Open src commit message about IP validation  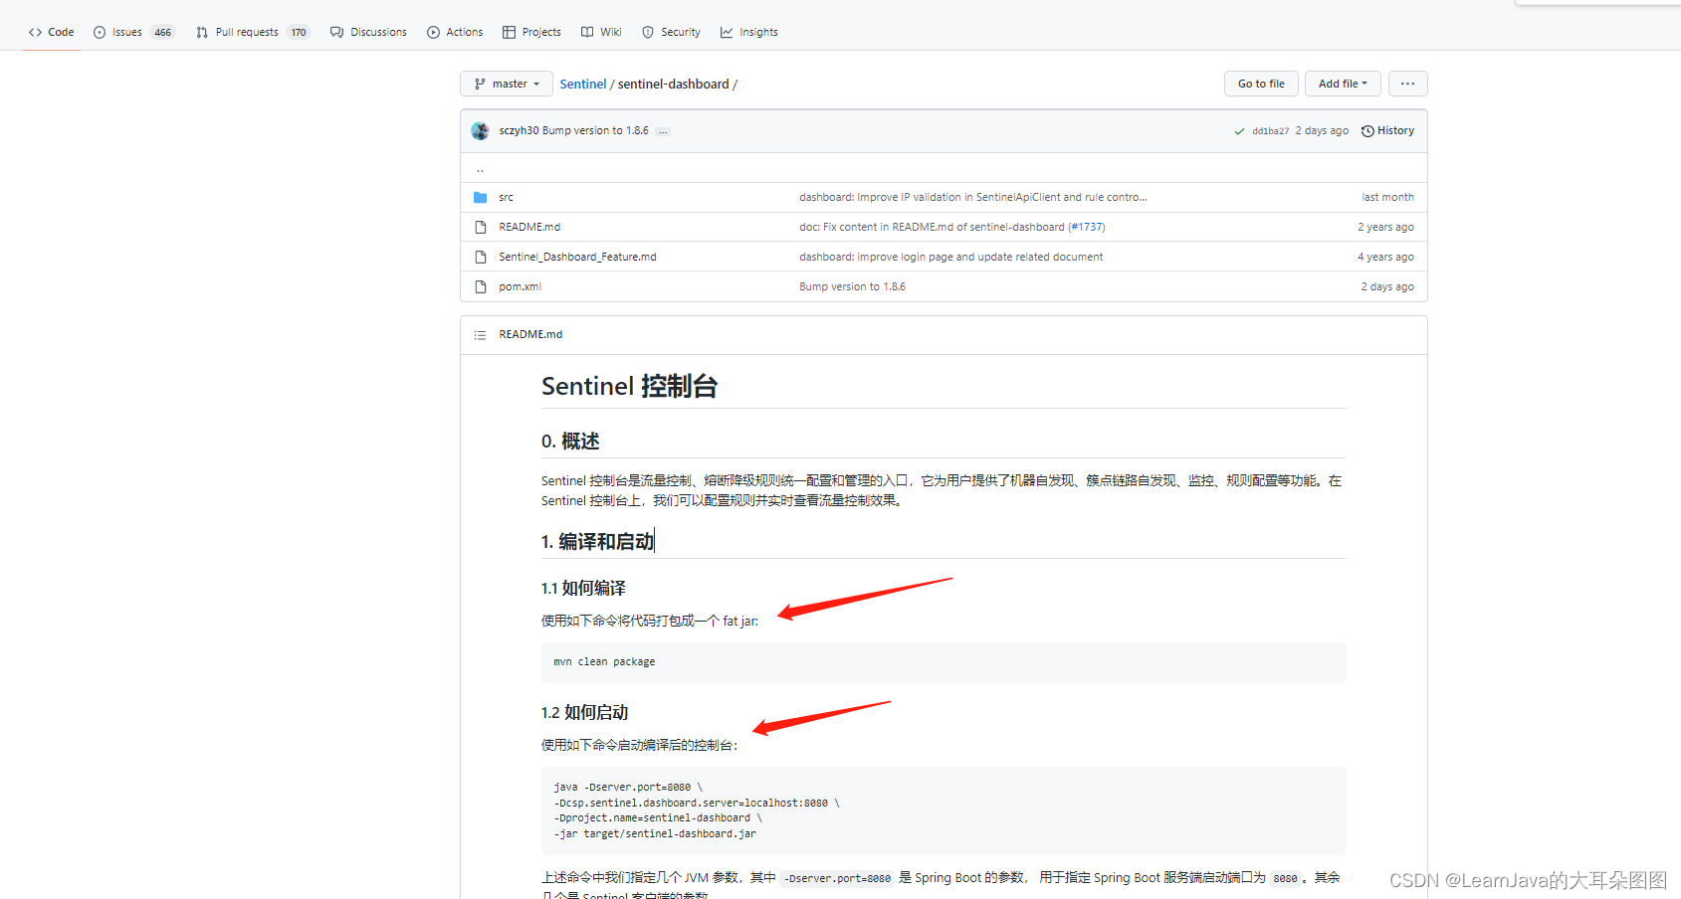click(973, 197)
